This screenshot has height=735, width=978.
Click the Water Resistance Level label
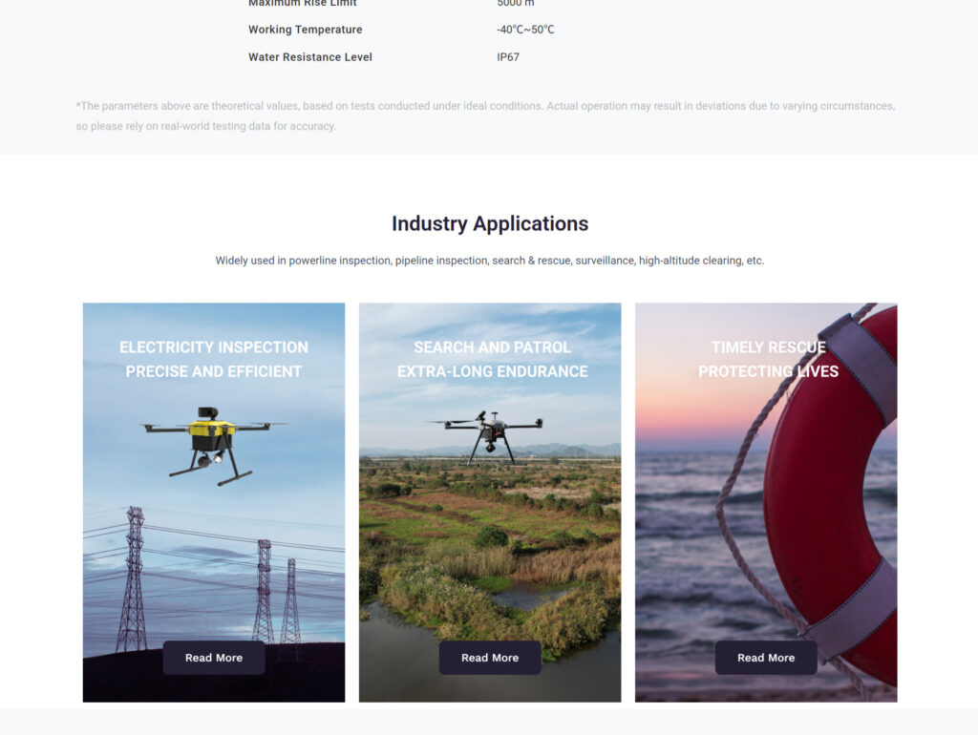pyautogui.click(x=309, y=57)
